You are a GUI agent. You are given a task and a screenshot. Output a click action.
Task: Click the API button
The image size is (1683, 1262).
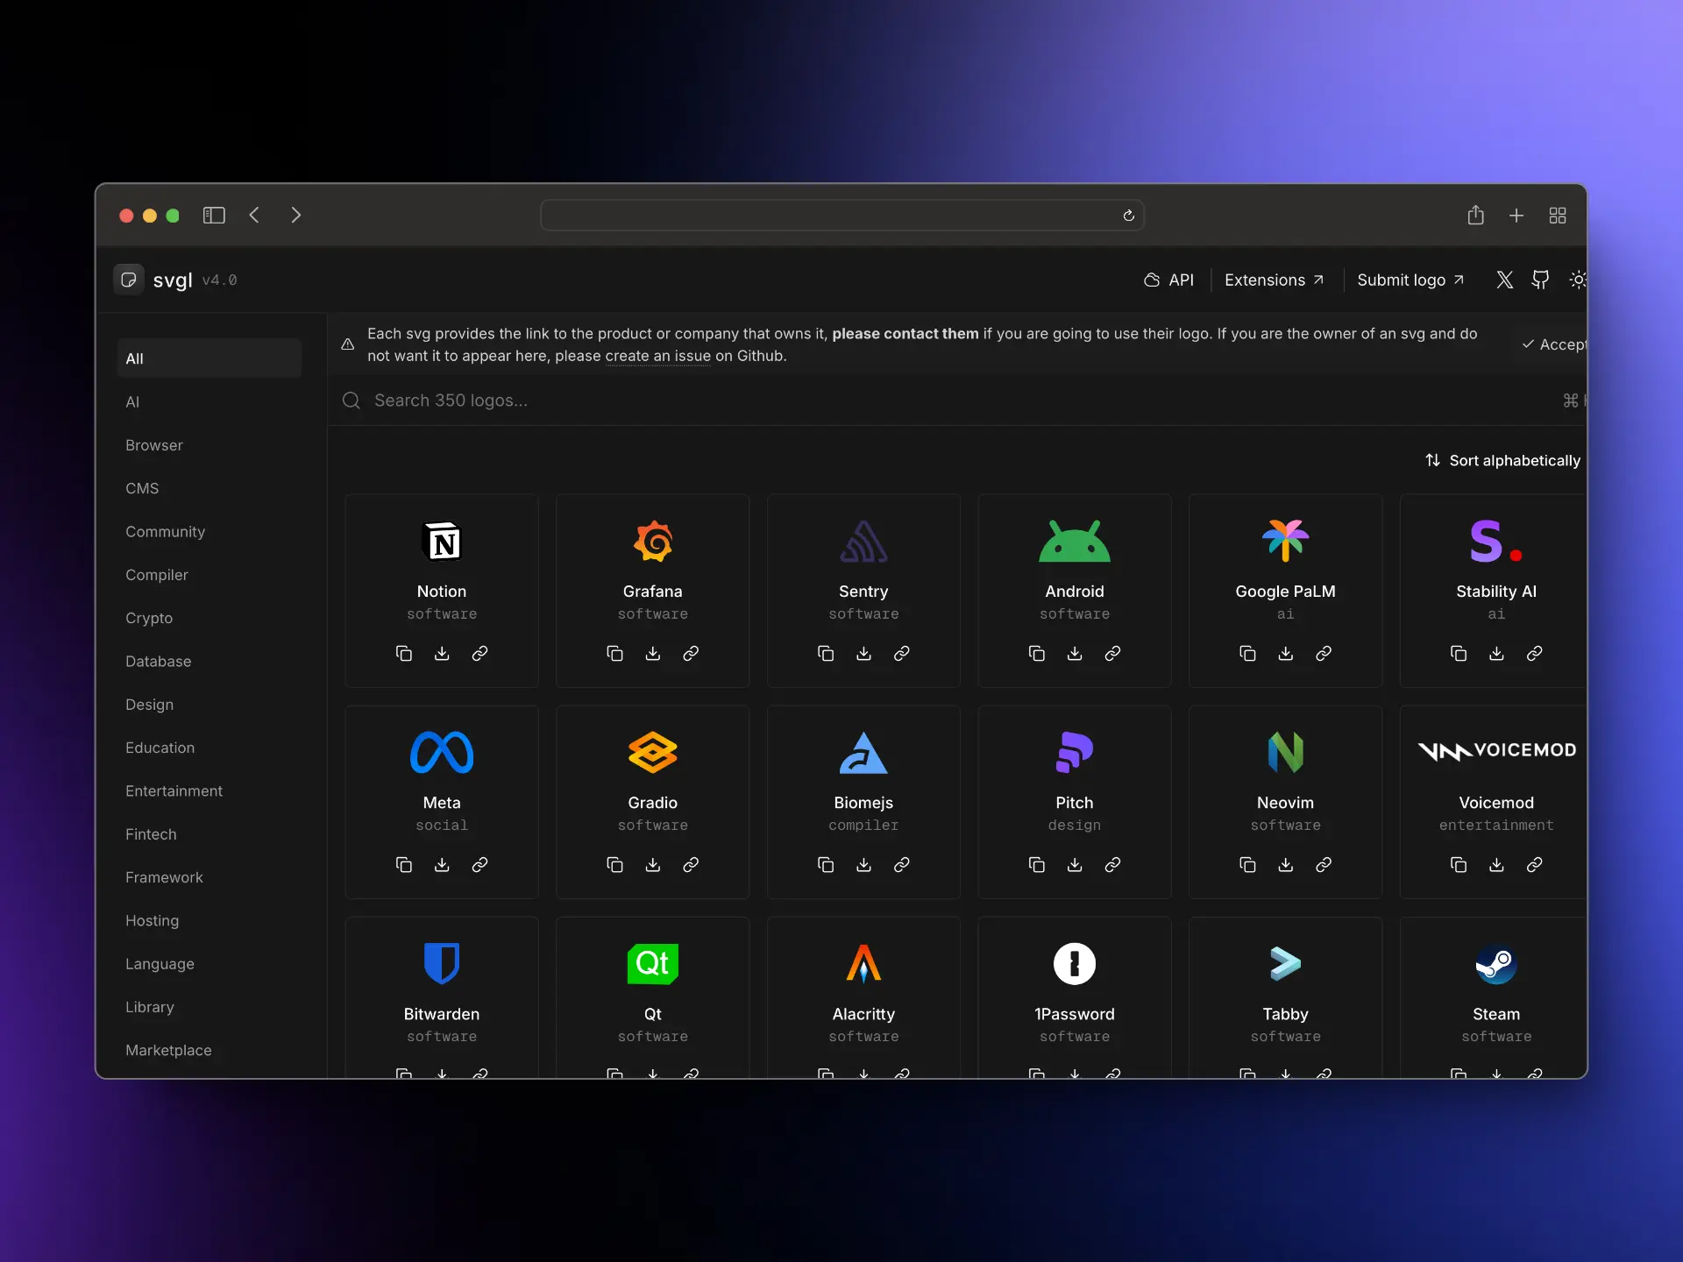pos(1170,279)
